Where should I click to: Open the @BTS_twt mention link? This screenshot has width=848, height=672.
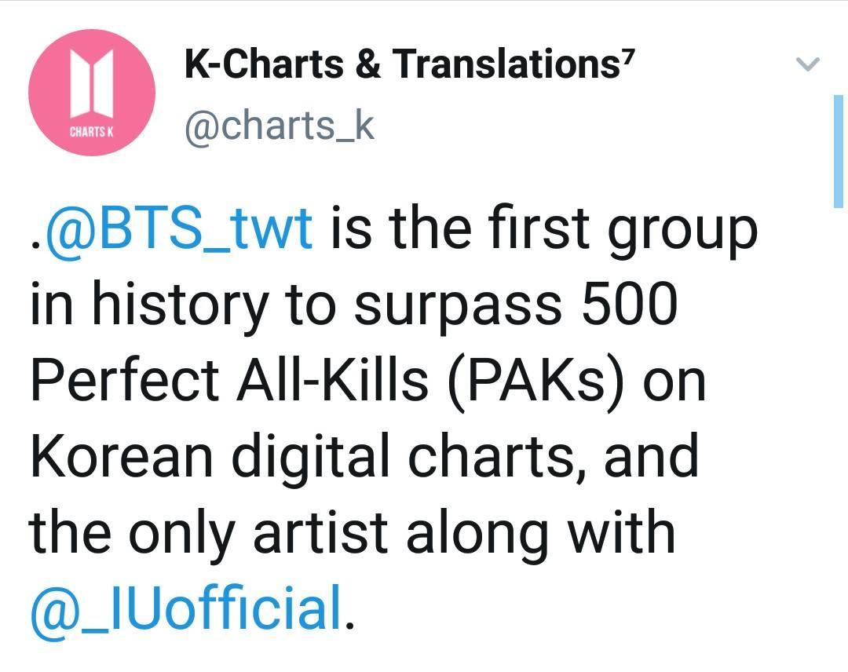pos(179,228)
